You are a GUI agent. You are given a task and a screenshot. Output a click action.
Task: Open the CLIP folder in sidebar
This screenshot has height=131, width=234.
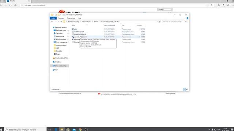[58, 48]
